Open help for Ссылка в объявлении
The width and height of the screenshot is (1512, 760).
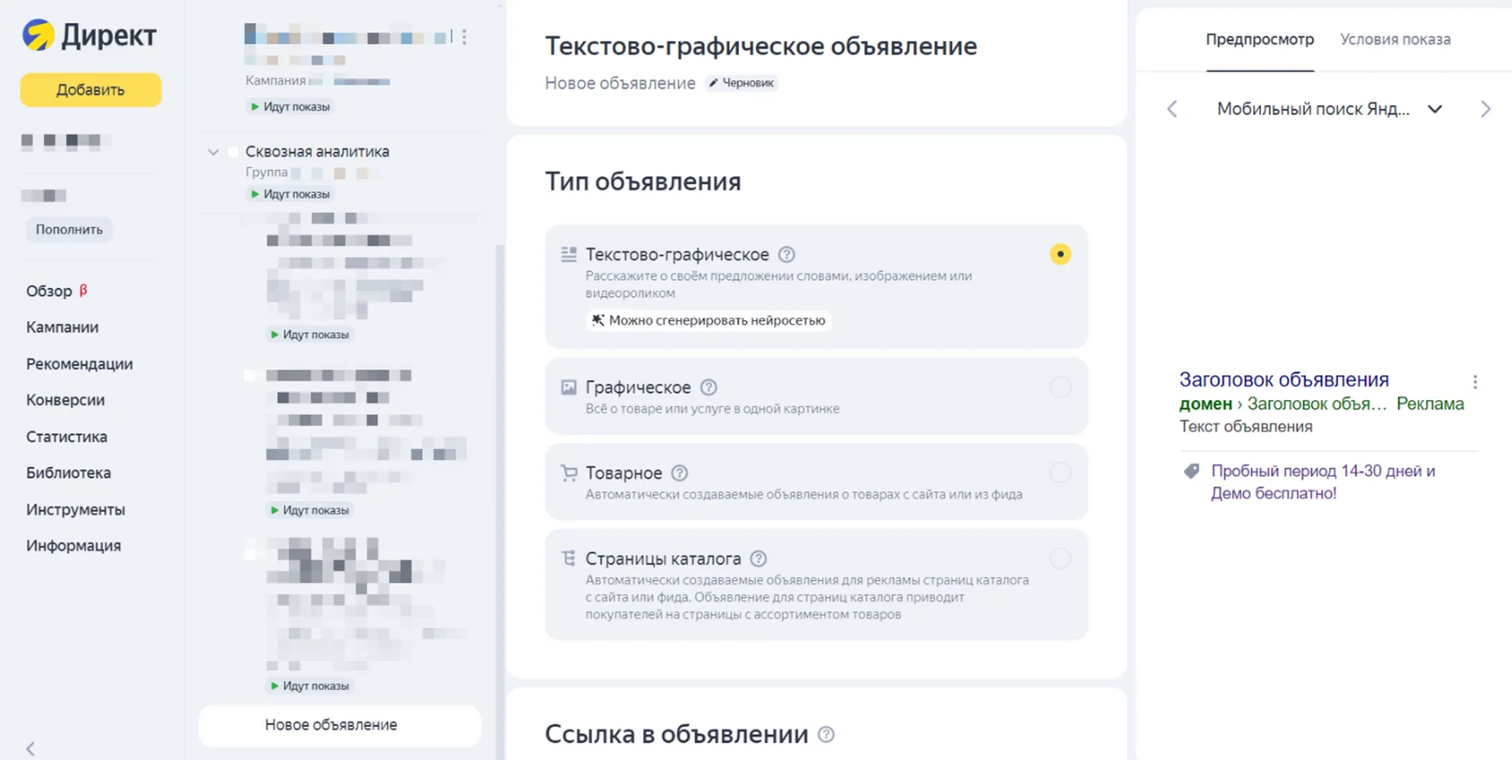826,735
